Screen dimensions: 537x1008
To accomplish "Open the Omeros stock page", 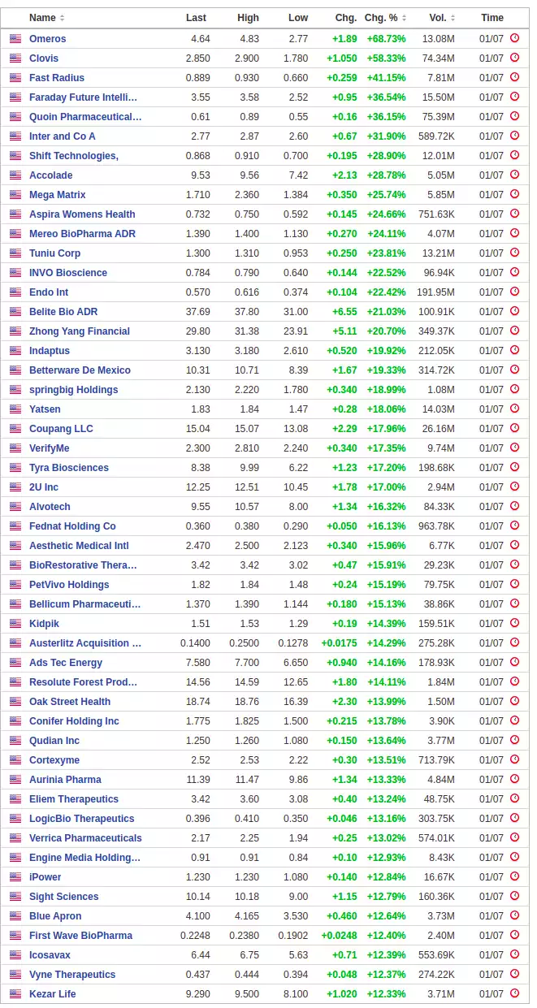I will coord(48,39).
